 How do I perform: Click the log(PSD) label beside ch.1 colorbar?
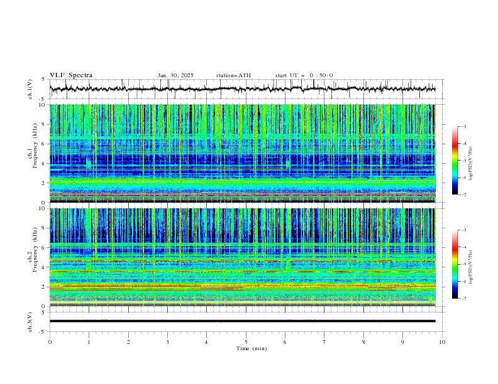tap(471, 164)
